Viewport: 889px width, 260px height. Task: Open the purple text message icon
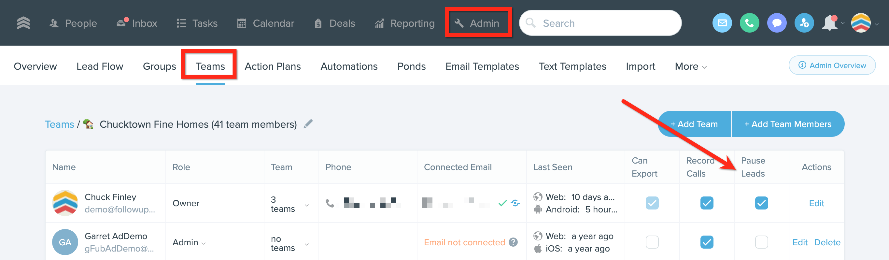point(777,23)
